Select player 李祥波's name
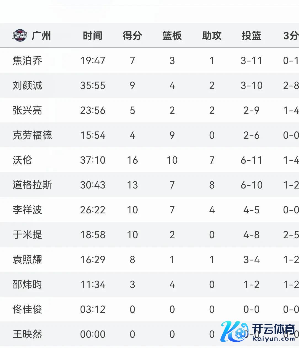This screenshot has height=348, width=299. (x=27, y=210)
